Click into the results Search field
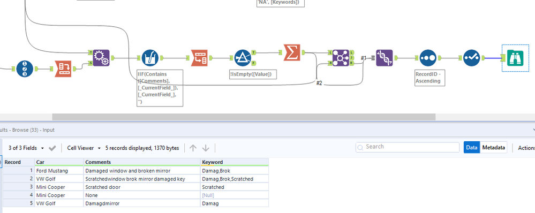The image size is (535, 213). 408,147
